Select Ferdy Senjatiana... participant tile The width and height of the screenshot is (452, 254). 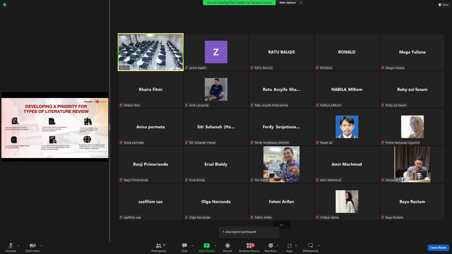click(281, 127)
